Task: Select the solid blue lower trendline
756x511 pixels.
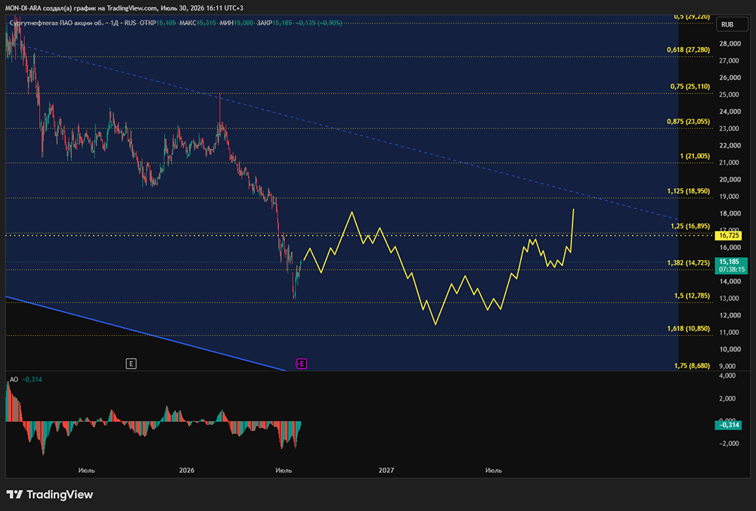Action: tap(144, 333)
